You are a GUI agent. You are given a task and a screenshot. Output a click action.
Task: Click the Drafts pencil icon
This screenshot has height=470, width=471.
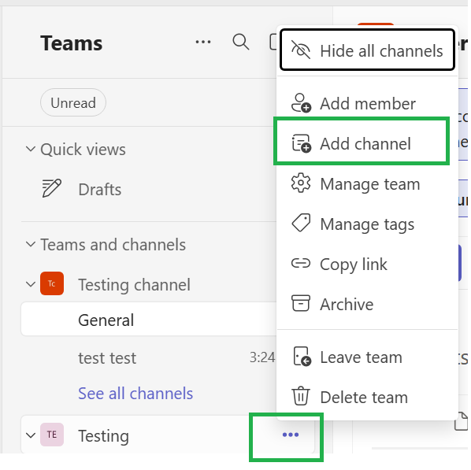point(52,188)
